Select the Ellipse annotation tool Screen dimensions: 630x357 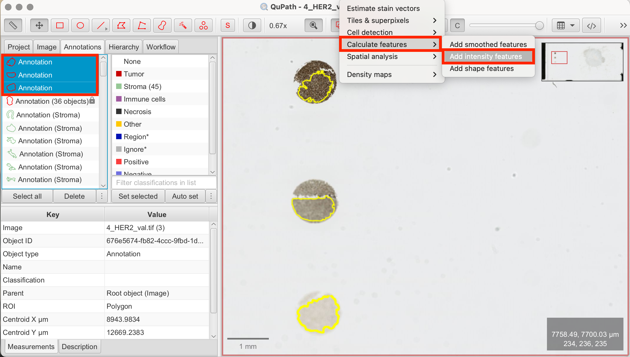[x=80, y=25]
